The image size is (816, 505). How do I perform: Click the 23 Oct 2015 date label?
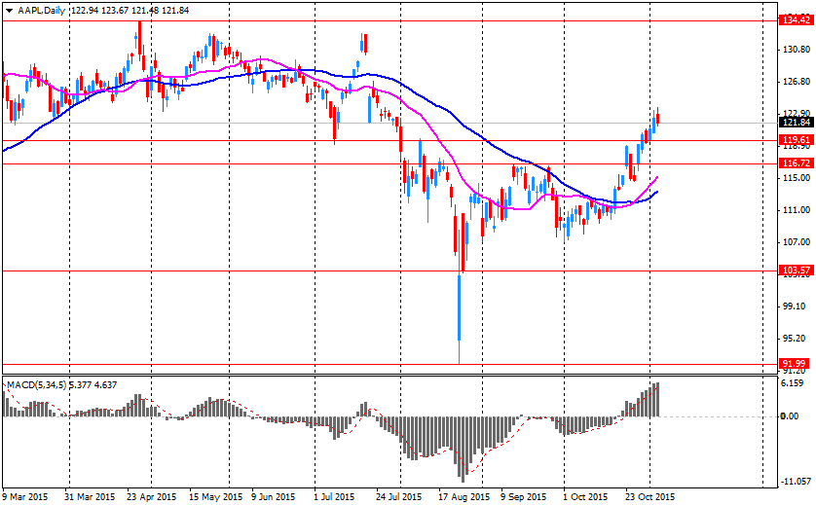649,496
